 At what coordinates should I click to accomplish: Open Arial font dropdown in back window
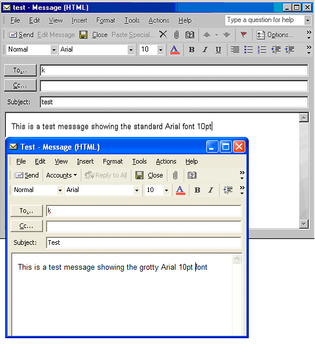tap(131, 50)
